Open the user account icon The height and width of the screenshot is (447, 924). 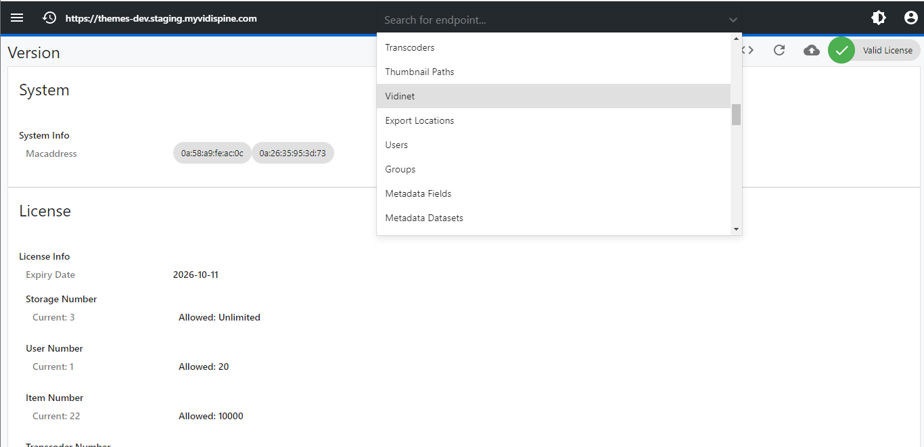[911, 18]
